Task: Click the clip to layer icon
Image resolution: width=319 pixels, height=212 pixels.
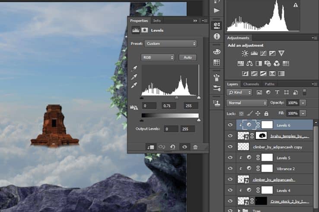Action: [x=151, y=147]
